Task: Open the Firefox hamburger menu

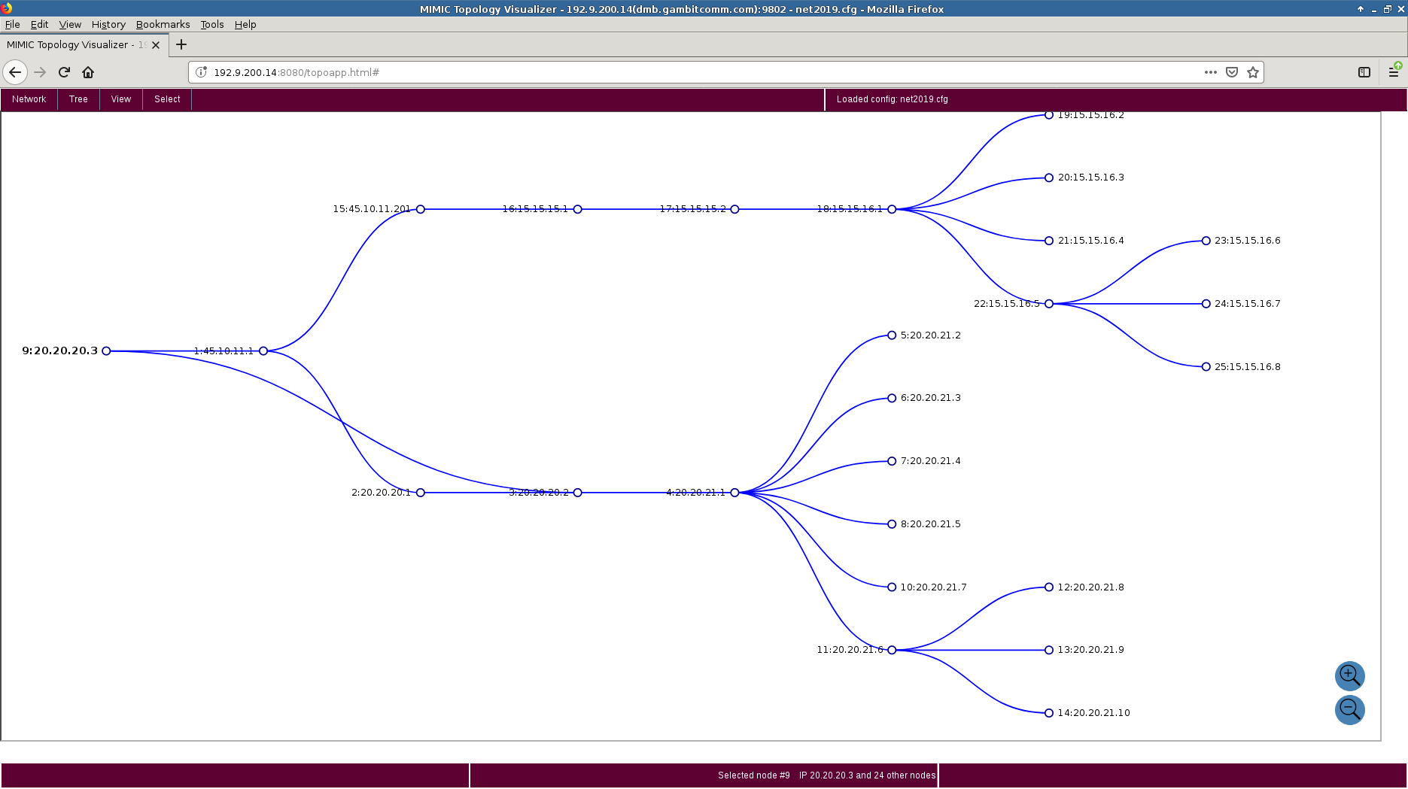Action: (x=1393, y=72)
